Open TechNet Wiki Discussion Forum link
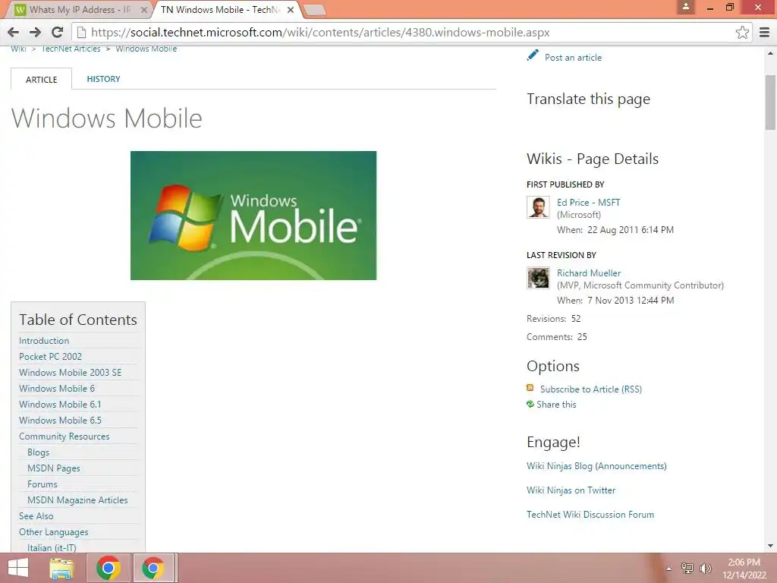777x583 pixels. [x=590, y=515]
